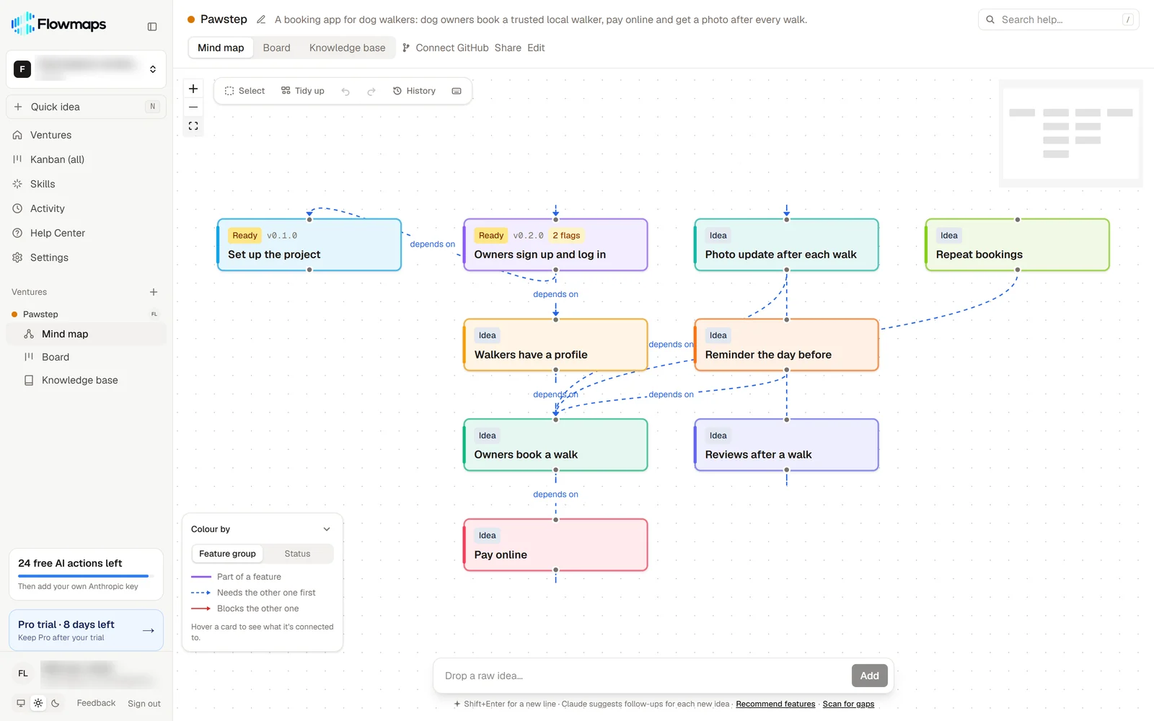The height and width of the screenshot is (721, 1154).
Task: Add a new venture with plus icon
Action: click(154, 292)
